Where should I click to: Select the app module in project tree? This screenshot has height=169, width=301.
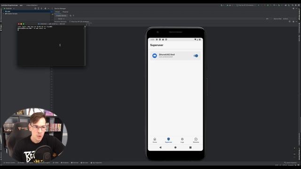point(8,11)
